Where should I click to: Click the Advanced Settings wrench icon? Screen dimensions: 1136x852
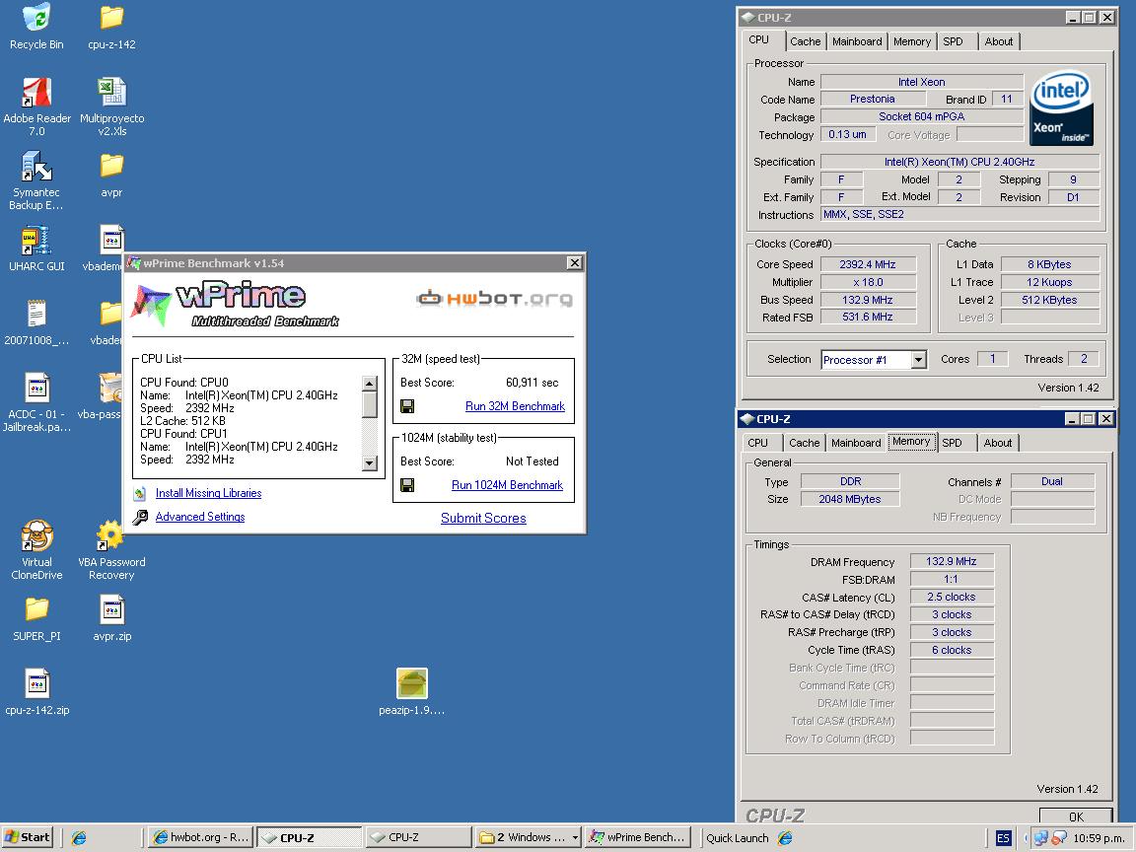(141, 517)
